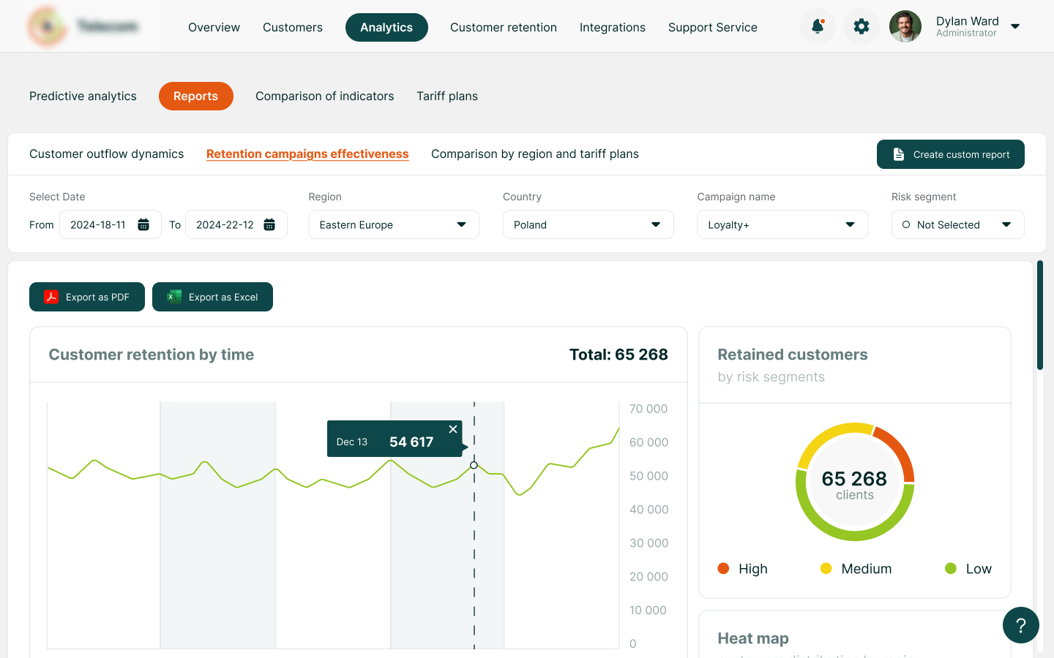Toggle the Low risk legend item
Screen dimensions: 1054x658
(x=968, y=569)
